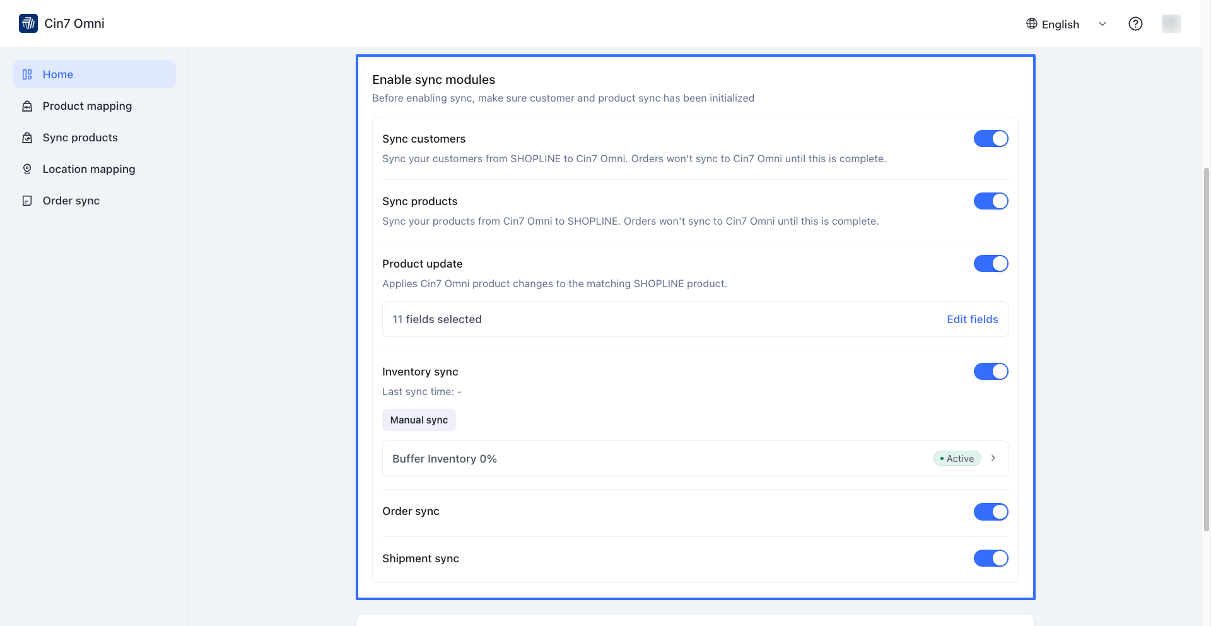Click the 'Buffer Inventory 0%' text
1211x626 pixels.
pyautogui.click(x=445, y=459)
